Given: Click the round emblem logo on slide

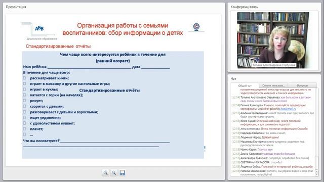Looking at the screenshot, I should click(x=196, y=27).
